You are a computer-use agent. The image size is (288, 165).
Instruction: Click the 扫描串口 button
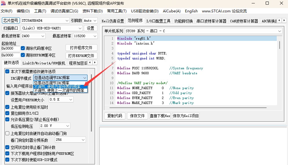coord(11,28)
